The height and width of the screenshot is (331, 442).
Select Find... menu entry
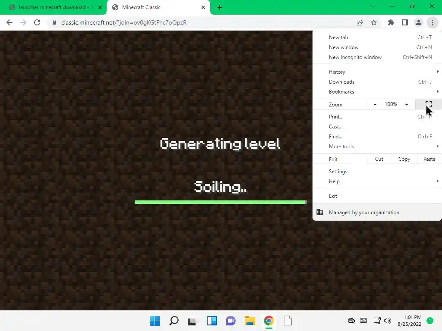click(x=377, y=137)
